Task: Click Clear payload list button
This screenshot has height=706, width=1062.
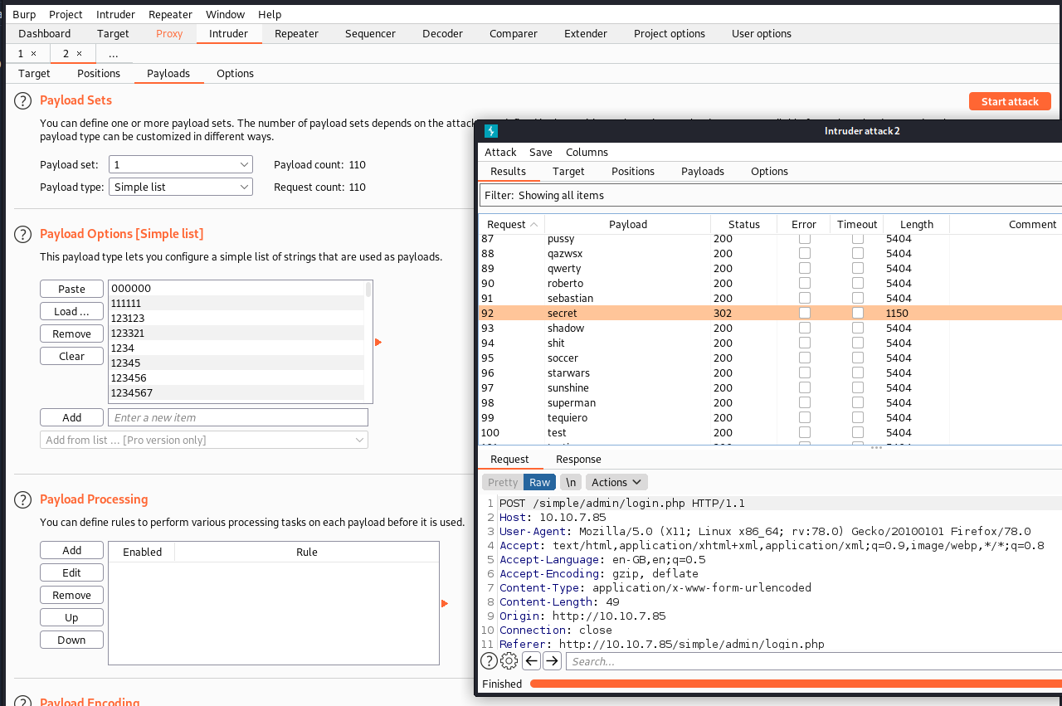Action: 71,356
